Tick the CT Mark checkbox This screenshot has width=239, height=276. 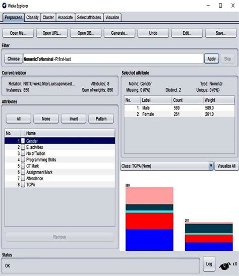[x=23, y=166]
